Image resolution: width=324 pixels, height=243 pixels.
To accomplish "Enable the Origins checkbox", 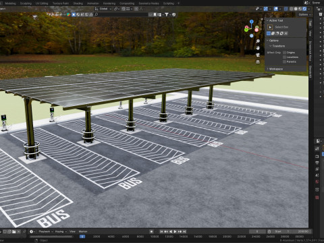I will coord(284,53).
